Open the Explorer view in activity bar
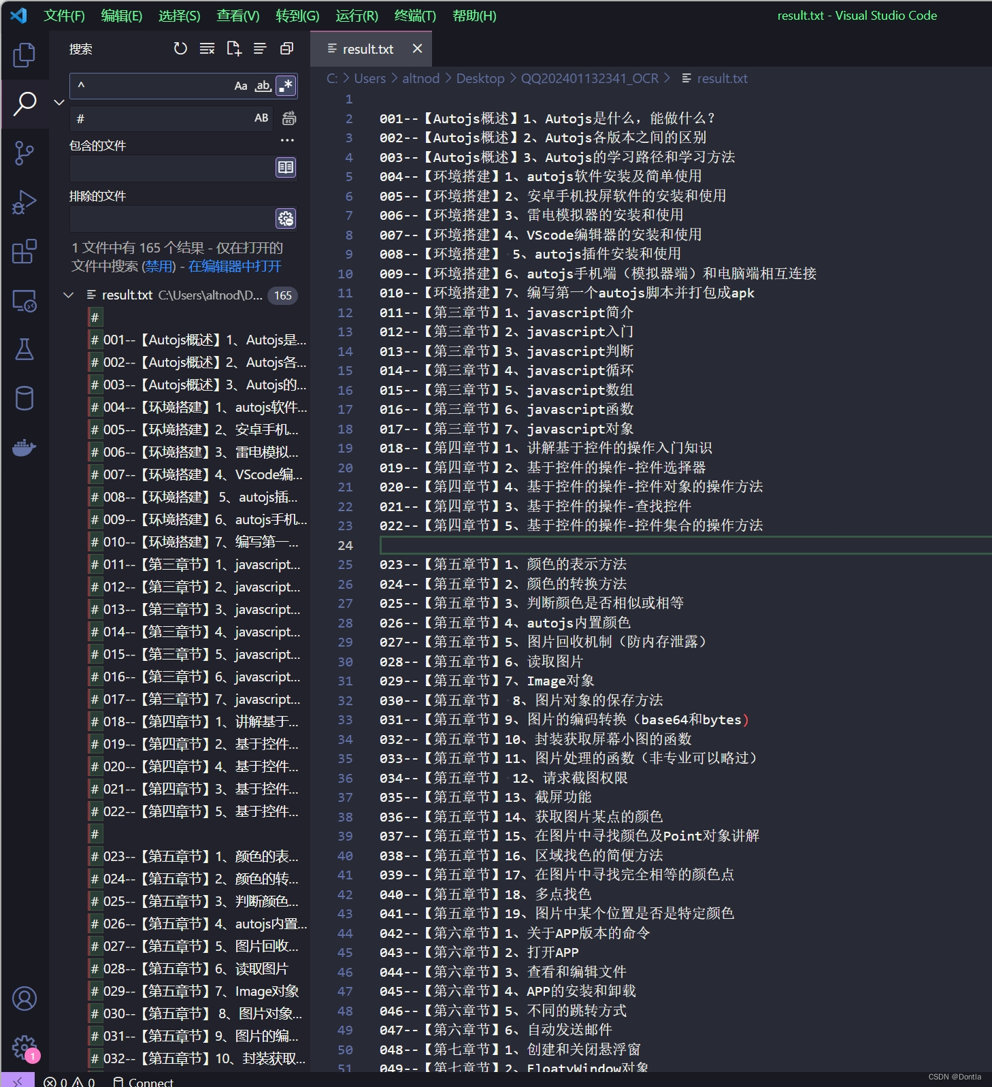 pyautogui.click(x=24, y=55)
